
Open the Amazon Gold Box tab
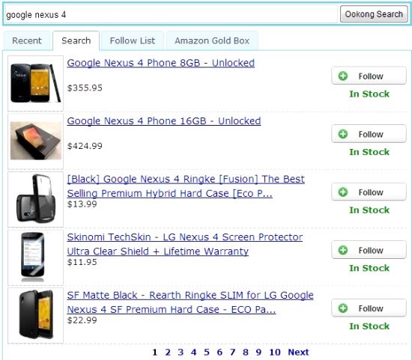pos(212,40)
